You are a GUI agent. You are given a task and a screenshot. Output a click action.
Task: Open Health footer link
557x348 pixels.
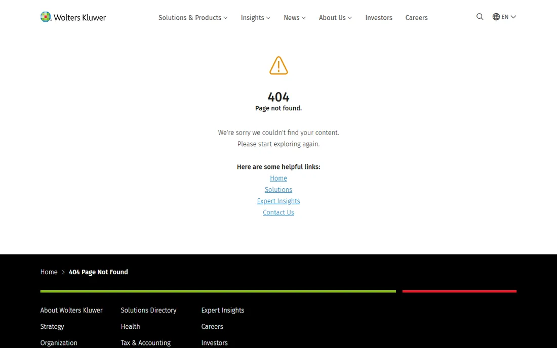coord(130,326)
